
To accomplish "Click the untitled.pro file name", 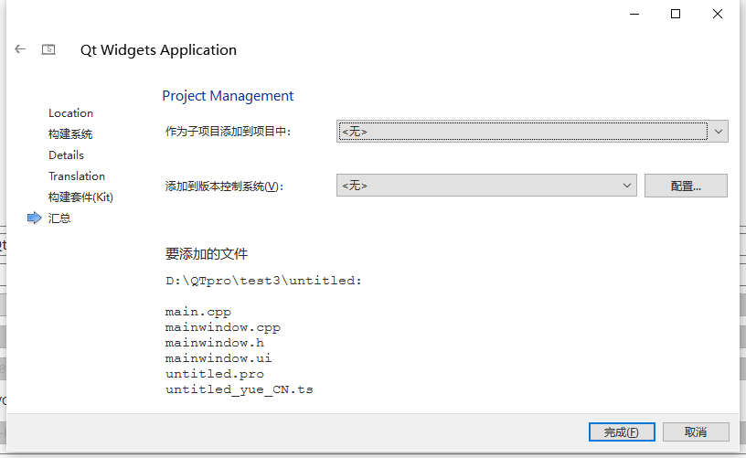I will (215, 374).
